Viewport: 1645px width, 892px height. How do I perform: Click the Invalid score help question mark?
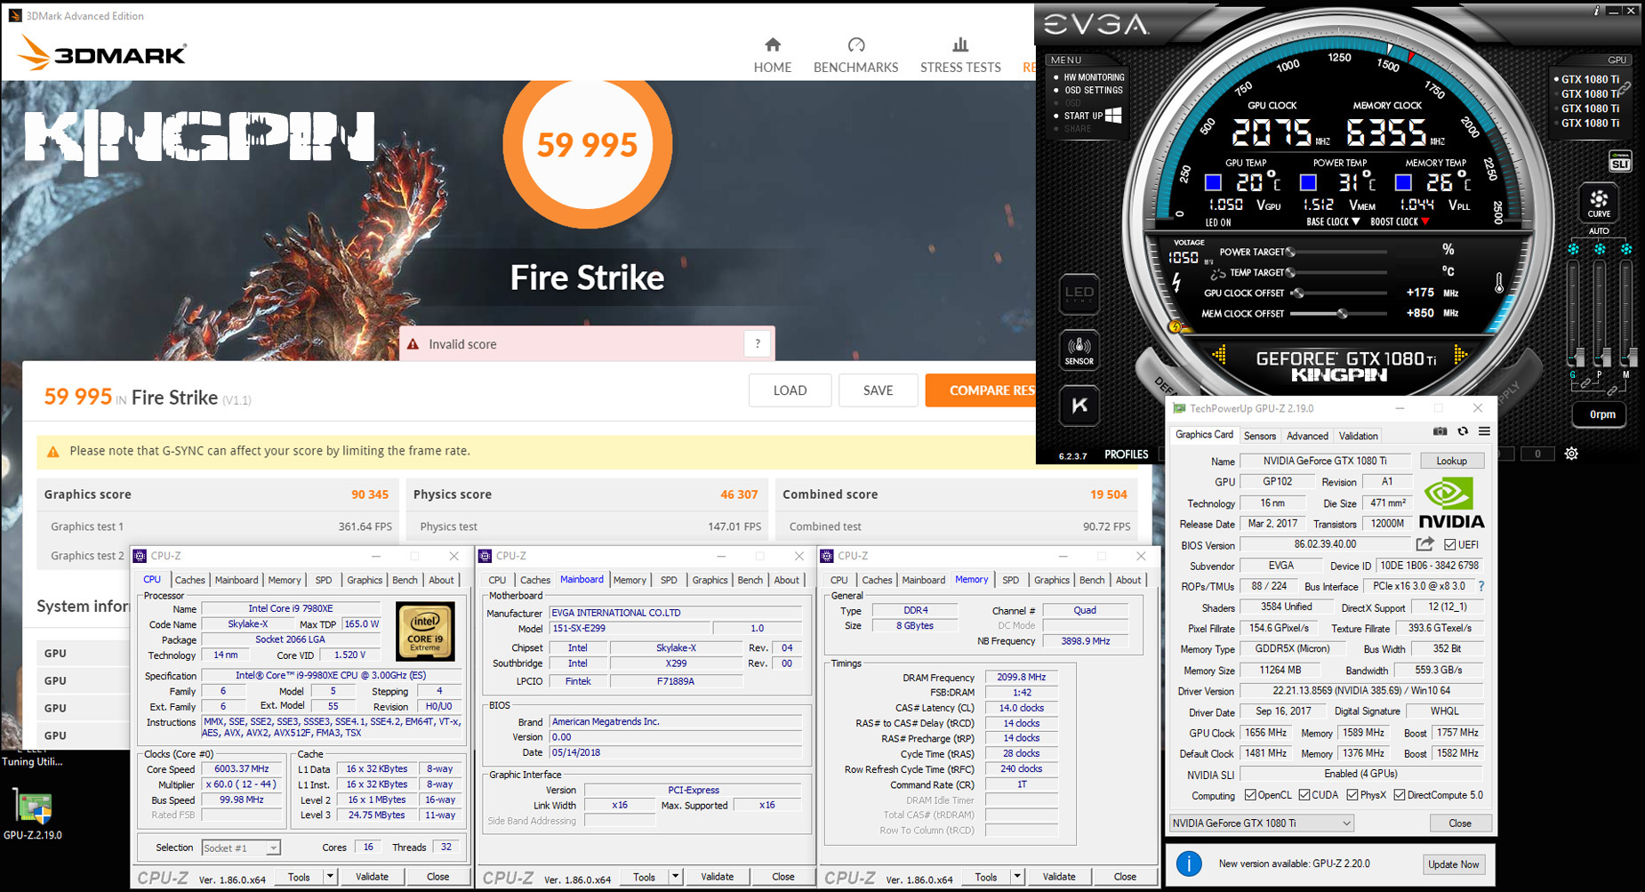pos(758,344)
